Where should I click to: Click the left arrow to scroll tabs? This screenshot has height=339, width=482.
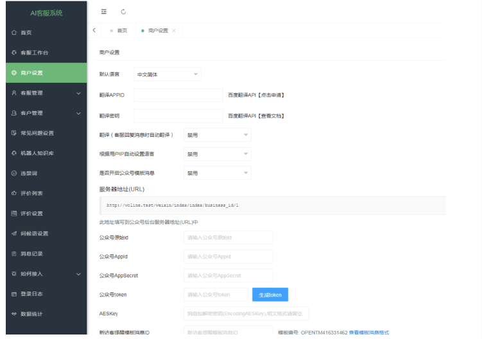94,30
